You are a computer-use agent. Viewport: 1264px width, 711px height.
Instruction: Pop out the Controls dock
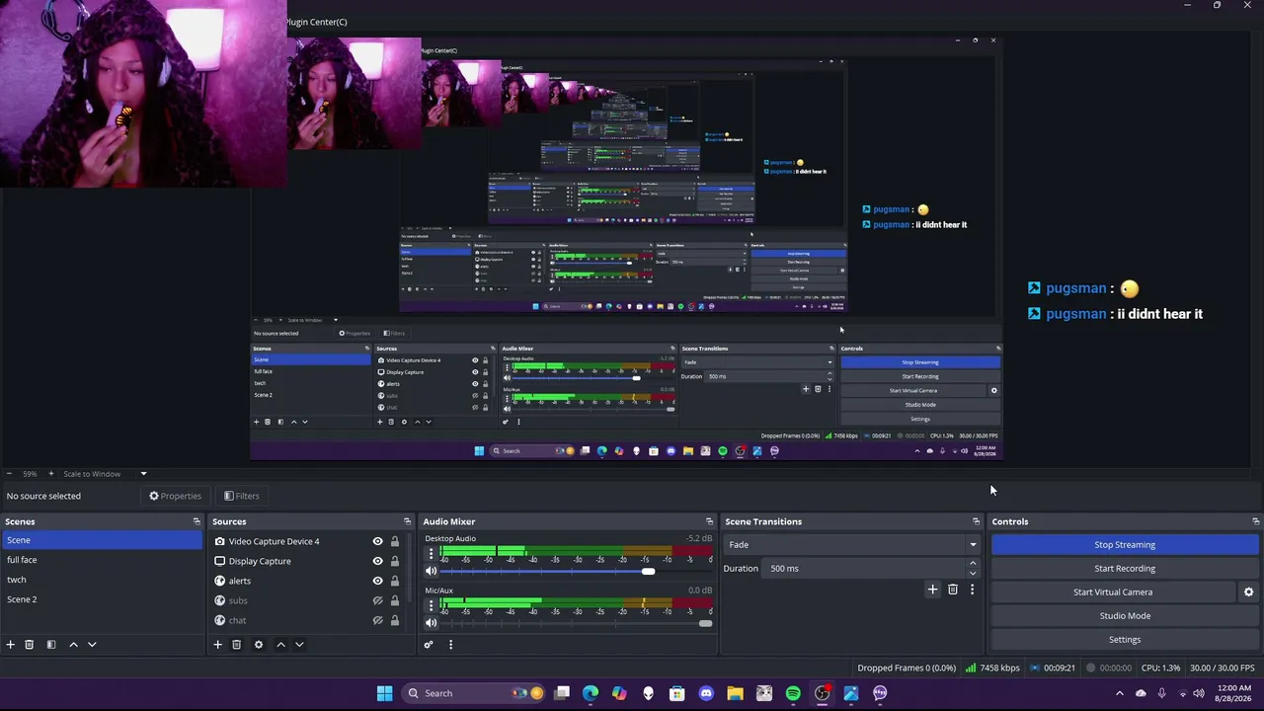pos(1256,521)
